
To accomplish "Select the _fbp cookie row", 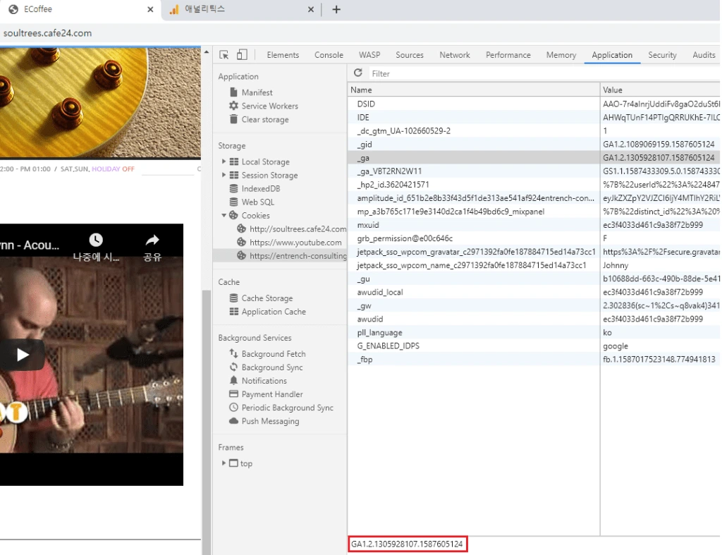I will (534, 359).
